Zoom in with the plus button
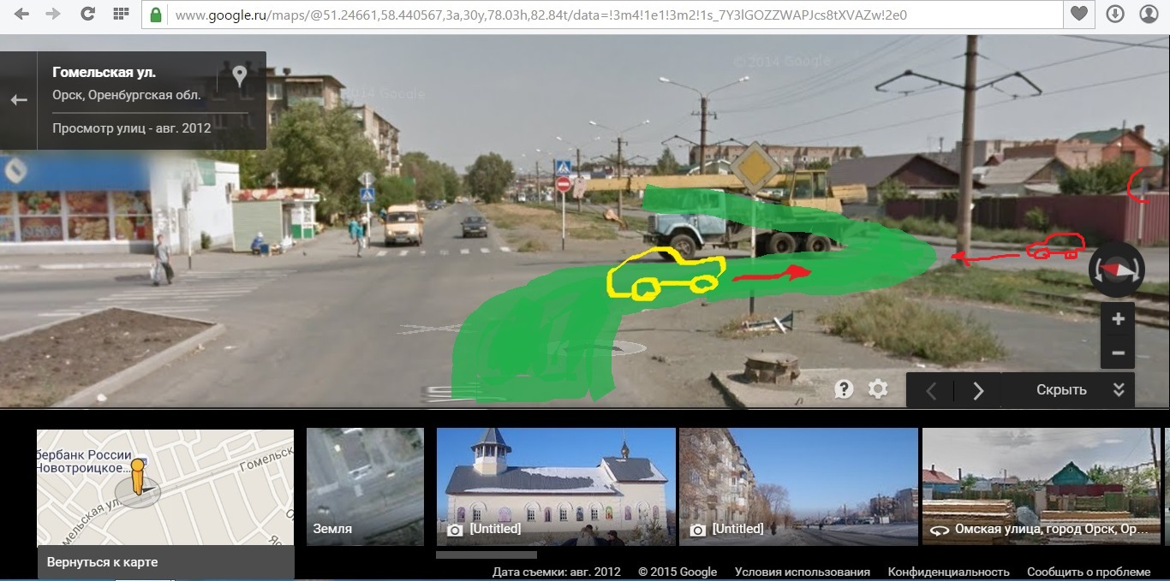Viewport: 1170px width, 581px height. (x=1118, y=320)
